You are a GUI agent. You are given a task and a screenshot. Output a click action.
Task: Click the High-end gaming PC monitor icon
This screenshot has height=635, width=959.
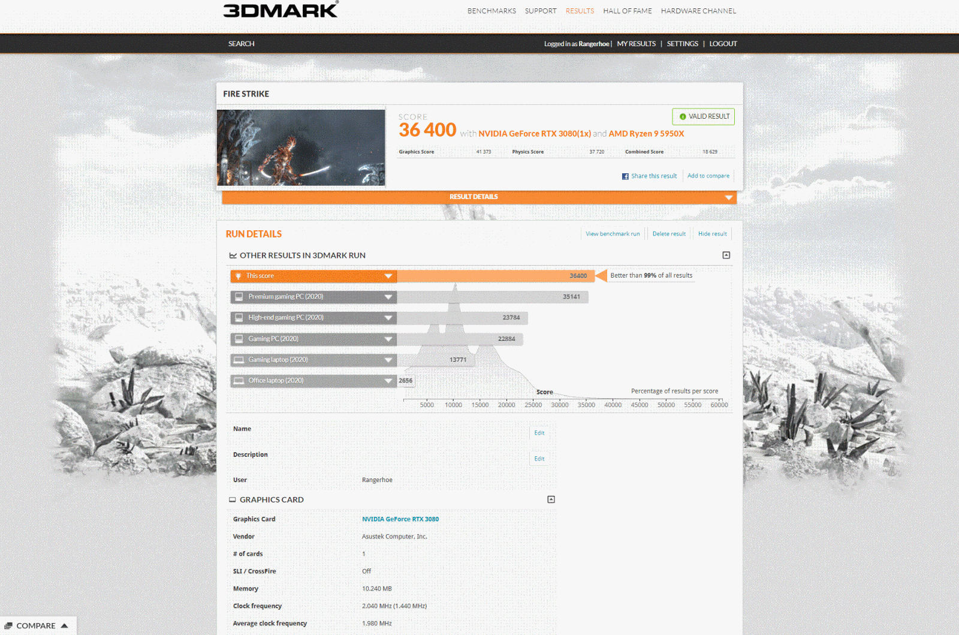pyautogui.click(x=239, y=318)
